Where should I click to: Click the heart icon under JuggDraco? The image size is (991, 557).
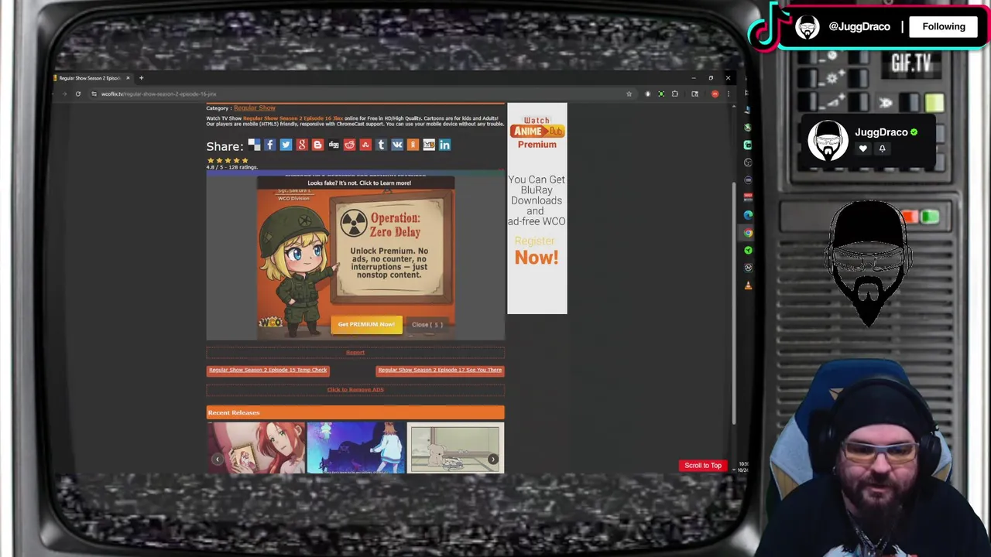(862, 149)
